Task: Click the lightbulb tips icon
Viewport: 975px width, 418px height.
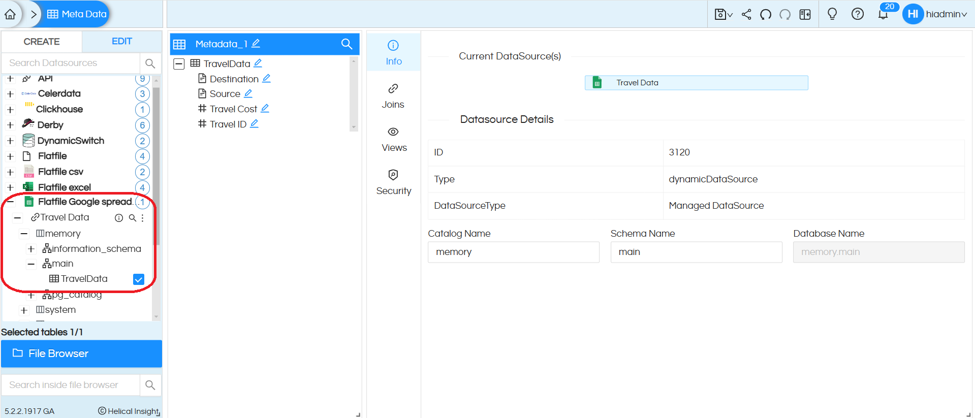Action: (832, 14)
